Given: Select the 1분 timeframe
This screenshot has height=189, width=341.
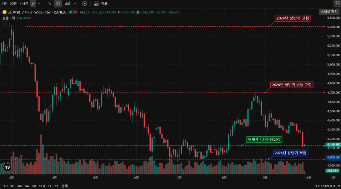Looking at the screenshot, I should click(4, 4).
